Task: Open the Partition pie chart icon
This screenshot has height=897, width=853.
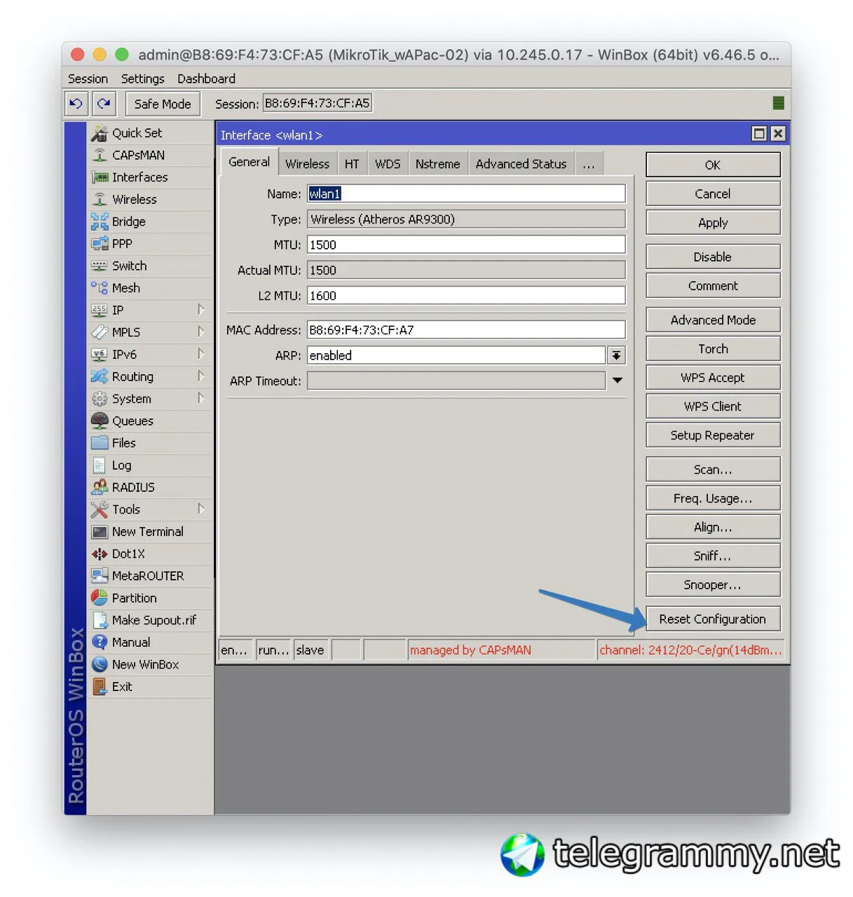Action: [100, 598]
